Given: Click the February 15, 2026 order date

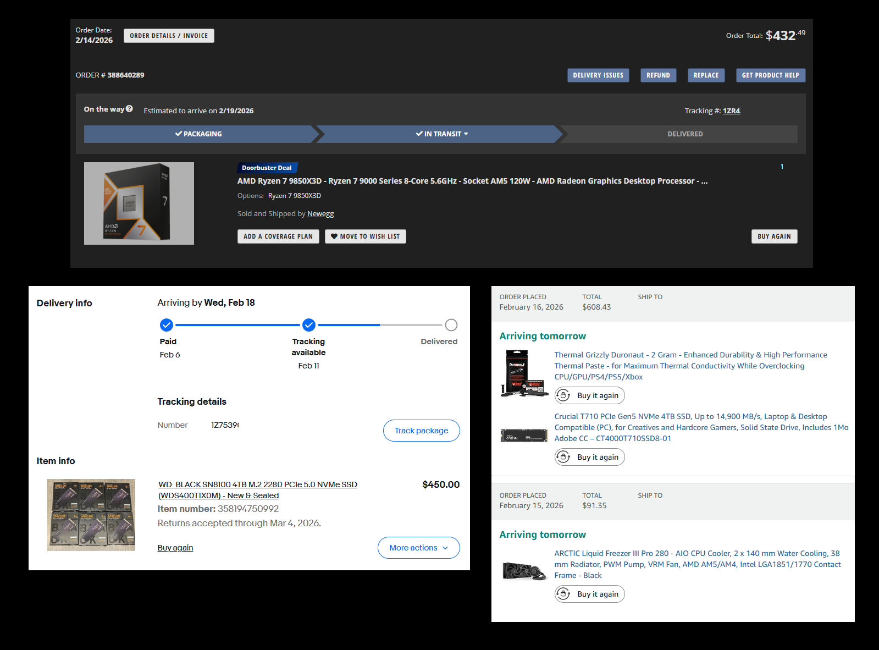Looking at the screenshot, I should [x=532, y=506].
